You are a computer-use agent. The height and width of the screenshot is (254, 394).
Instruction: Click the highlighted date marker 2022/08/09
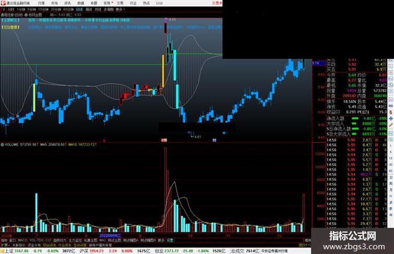point(110,236)
